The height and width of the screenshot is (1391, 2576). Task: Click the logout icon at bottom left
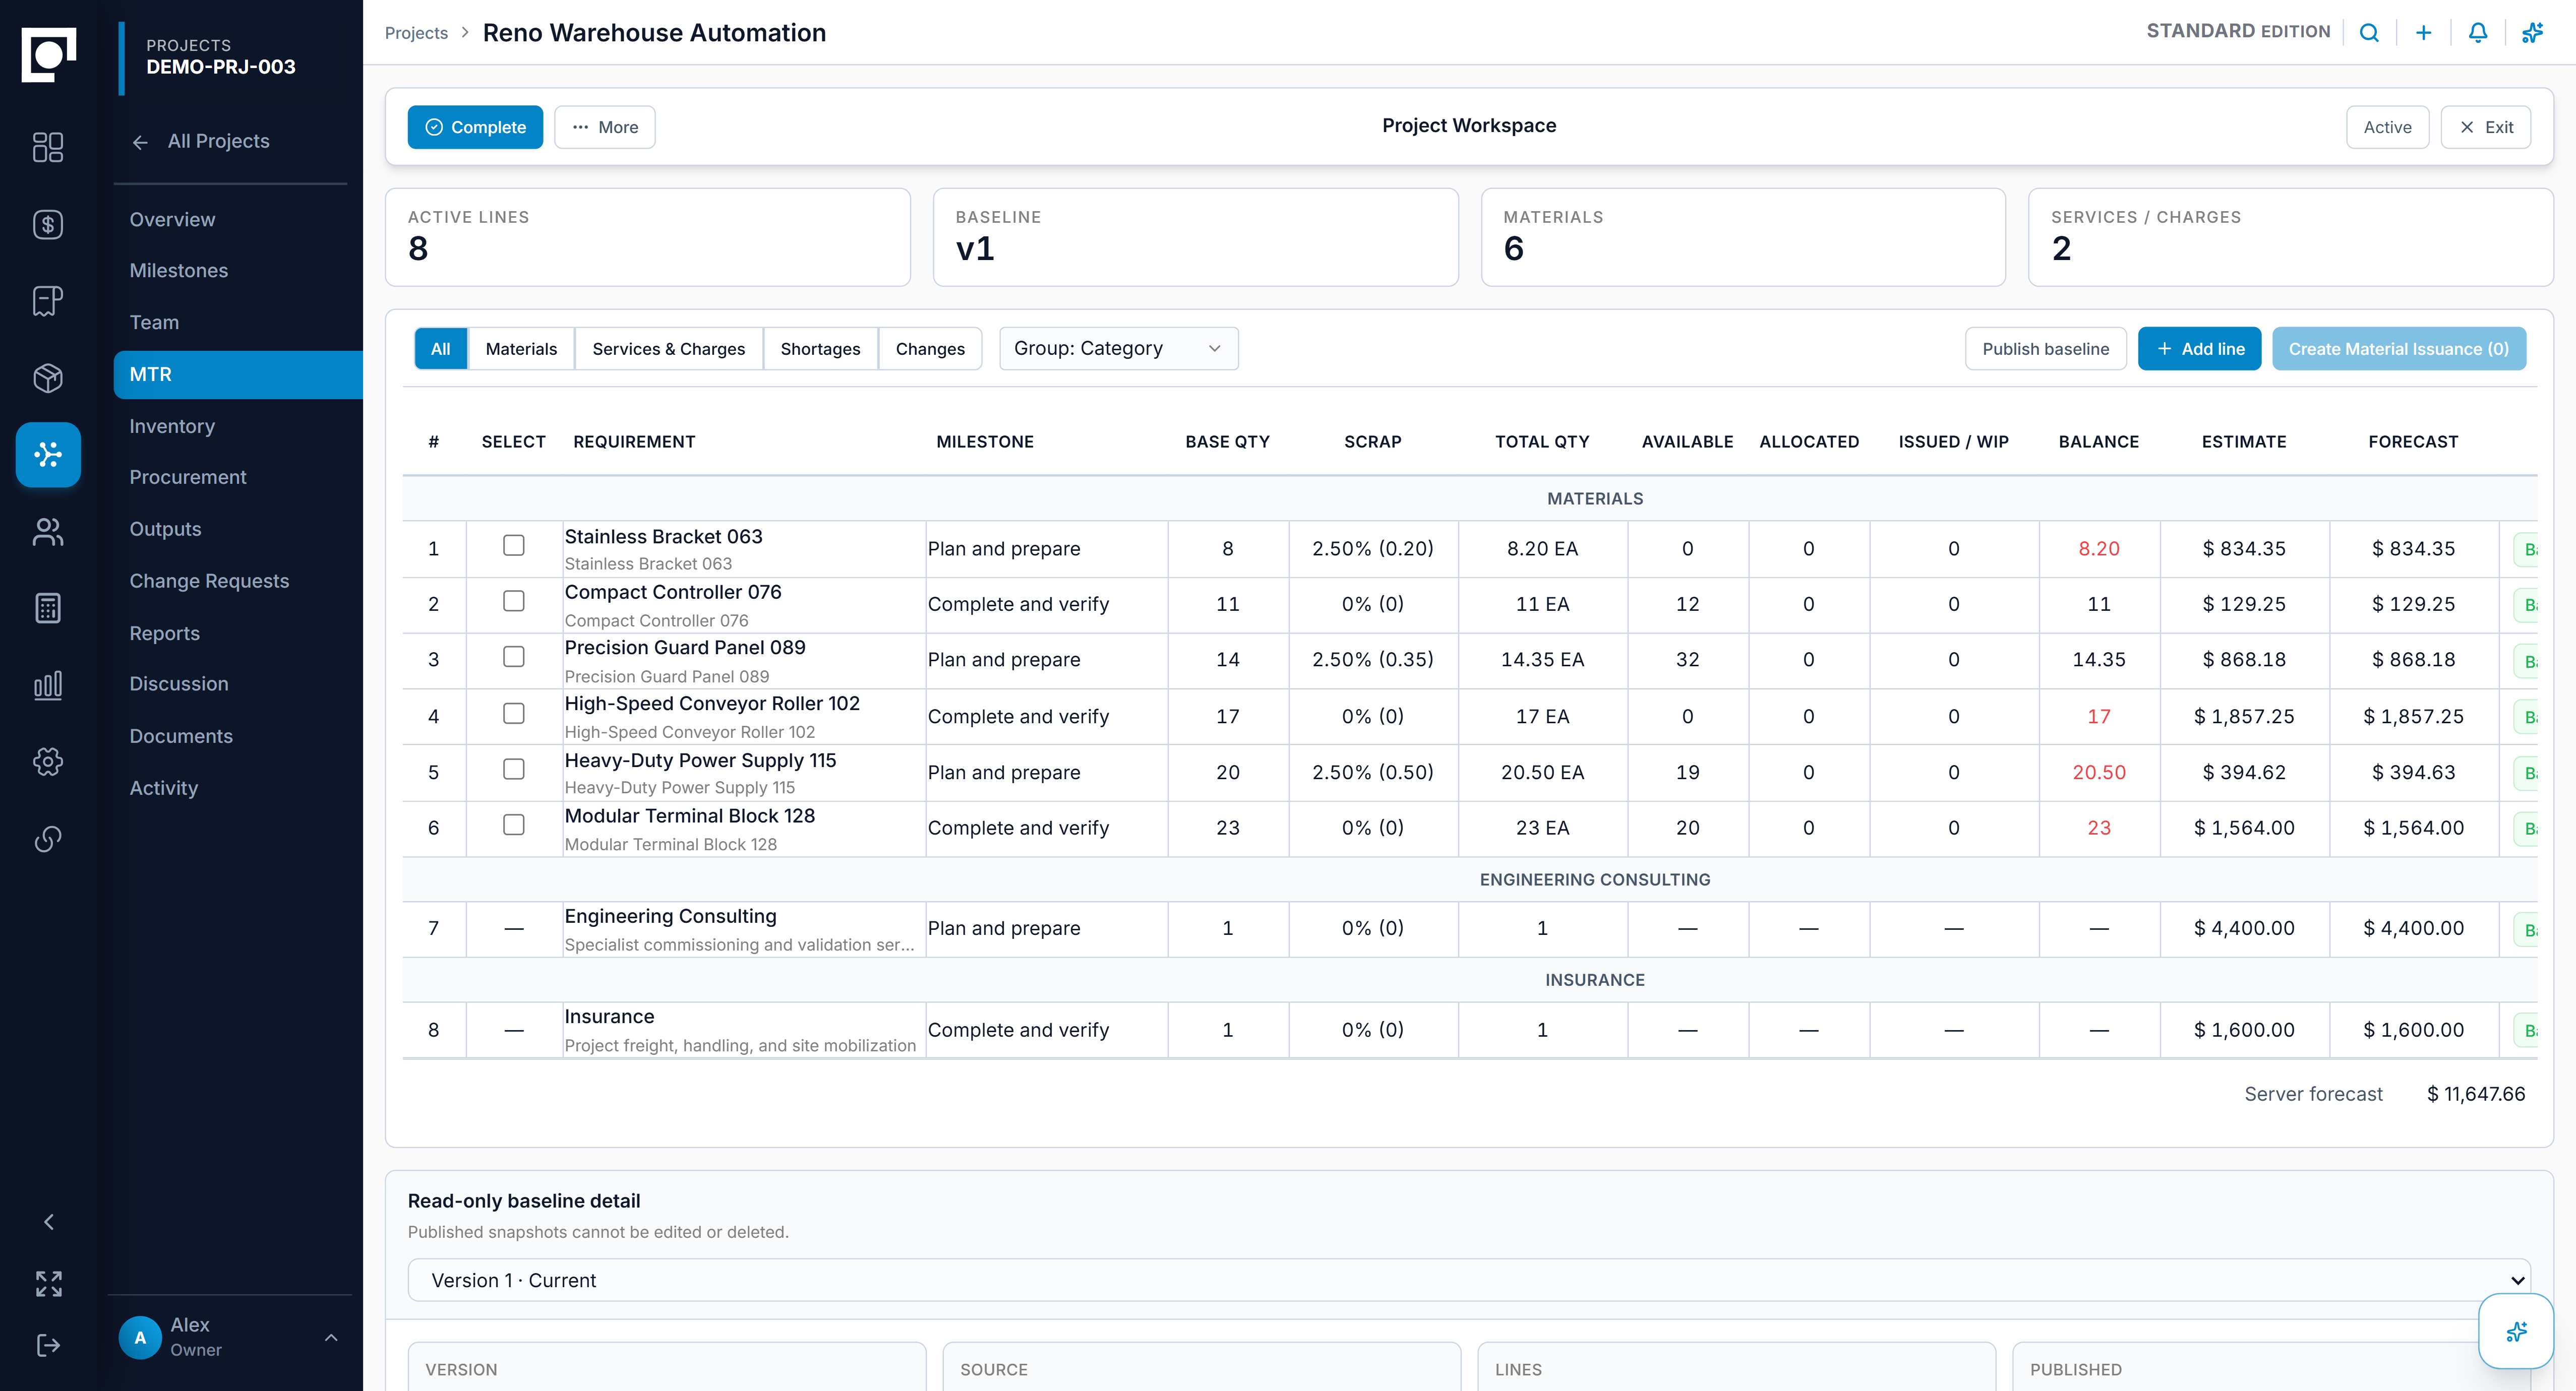[x=48, y=1345]
